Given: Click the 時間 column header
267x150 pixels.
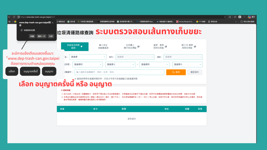Looking at the screenshot, I should coord(124,109).
